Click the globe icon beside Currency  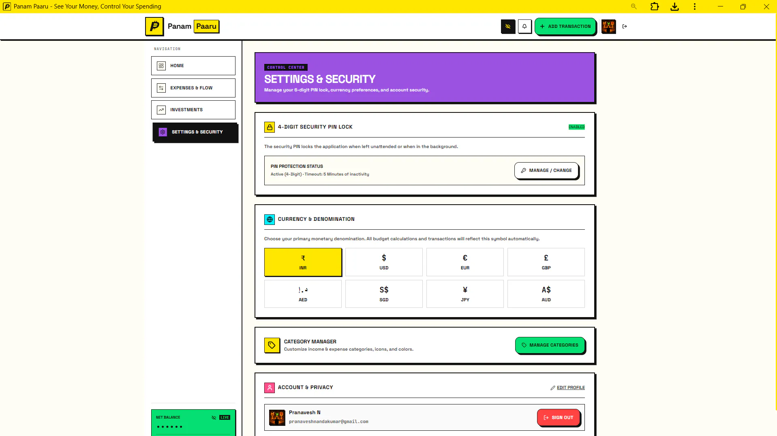(270, 219)
